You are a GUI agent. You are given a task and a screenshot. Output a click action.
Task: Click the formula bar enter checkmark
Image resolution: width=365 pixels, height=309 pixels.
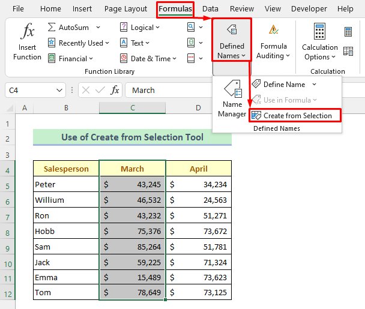tap(100, 90)
